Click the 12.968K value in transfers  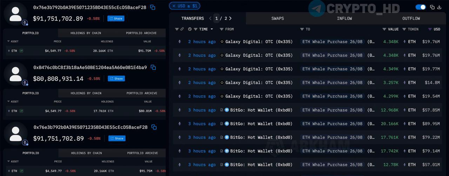pyautogui.click(x=390, y=110)
